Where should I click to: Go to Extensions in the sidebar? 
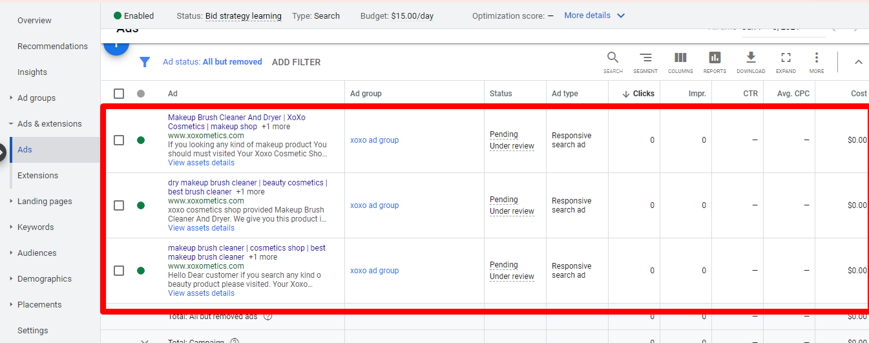point(37,176)
